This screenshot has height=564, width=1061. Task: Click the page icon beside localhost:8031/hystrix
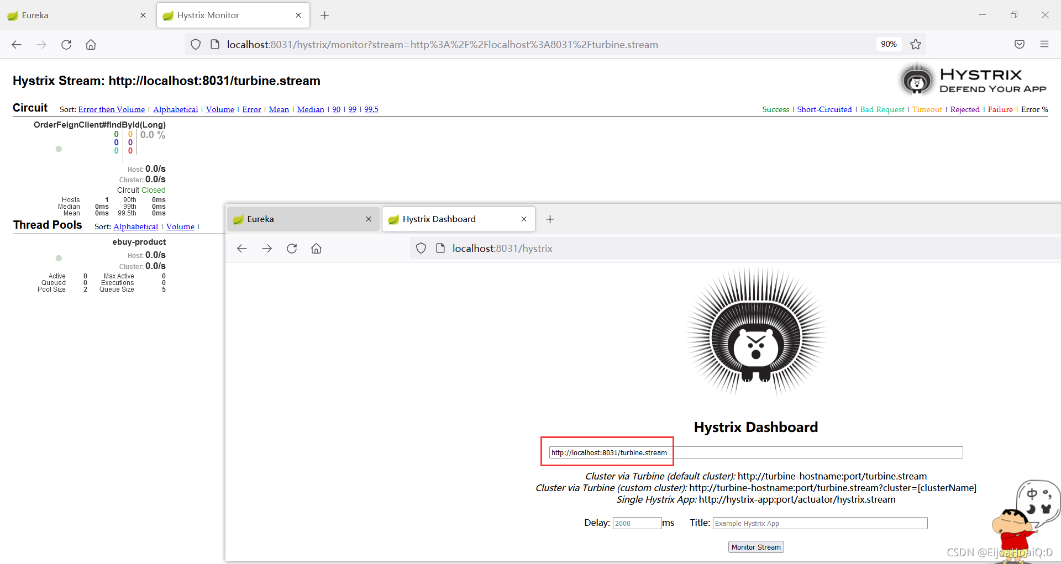click(x=440, y=249)
